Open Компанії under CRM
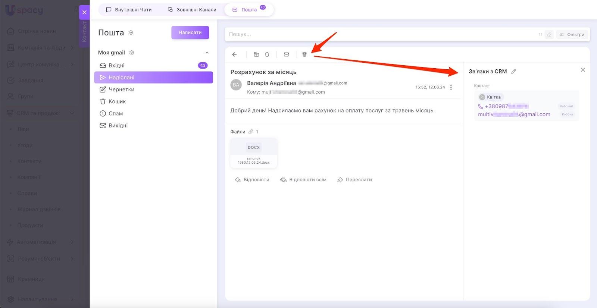 pyautogui.click(x=29, y=177)
